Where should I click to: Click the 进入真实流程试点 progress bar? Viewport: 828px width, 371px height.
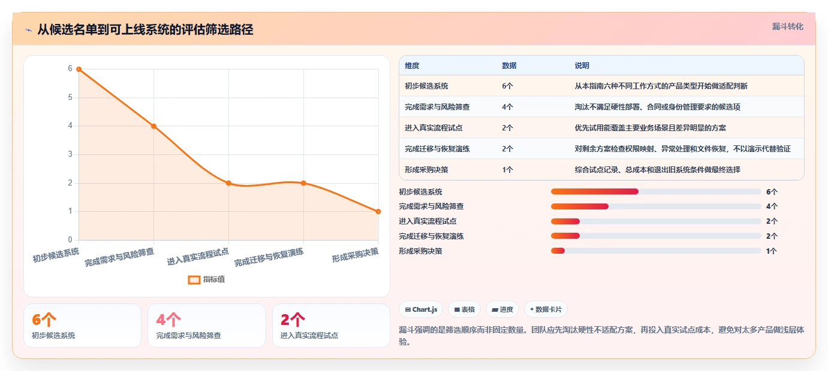point(656,221)
